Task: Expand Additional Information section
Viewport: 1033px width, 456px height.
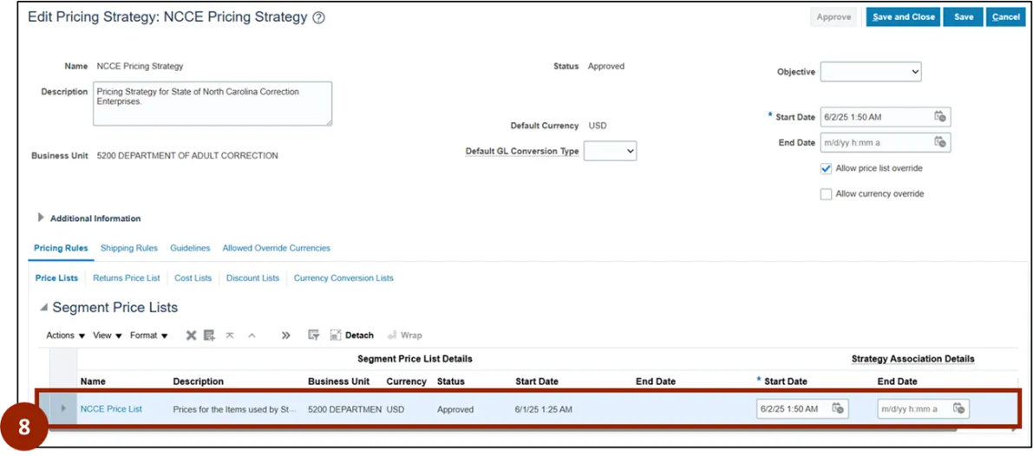Action: [42, 218]
